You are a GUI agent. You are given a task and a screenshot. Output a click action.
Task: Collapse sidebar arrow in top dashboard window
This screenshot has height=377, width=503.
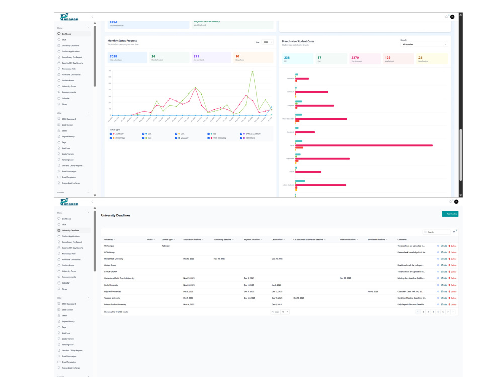92,17
